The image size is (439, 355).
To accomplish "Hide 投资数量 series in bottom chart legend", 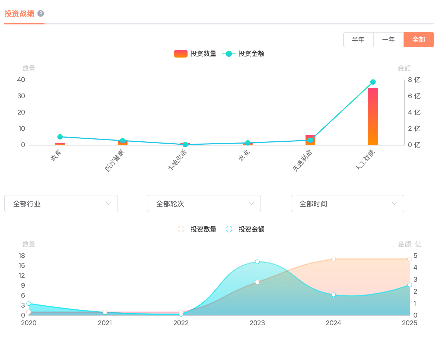I will 195,229.
